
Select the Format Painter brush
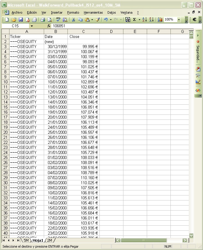click(x=98, y=20)
